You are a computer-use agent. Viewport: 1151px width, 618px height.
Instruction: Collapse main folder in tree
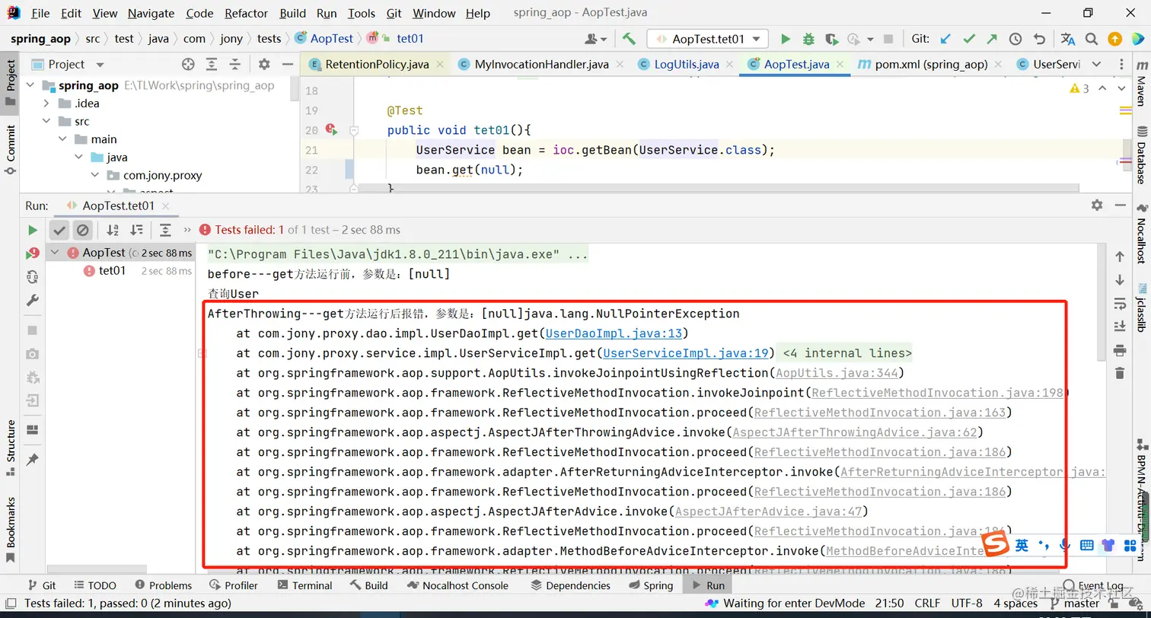[x=62, y=139]
